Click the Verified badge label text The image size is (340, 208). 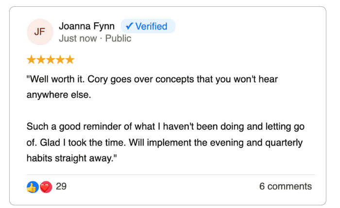pos(151,27)
